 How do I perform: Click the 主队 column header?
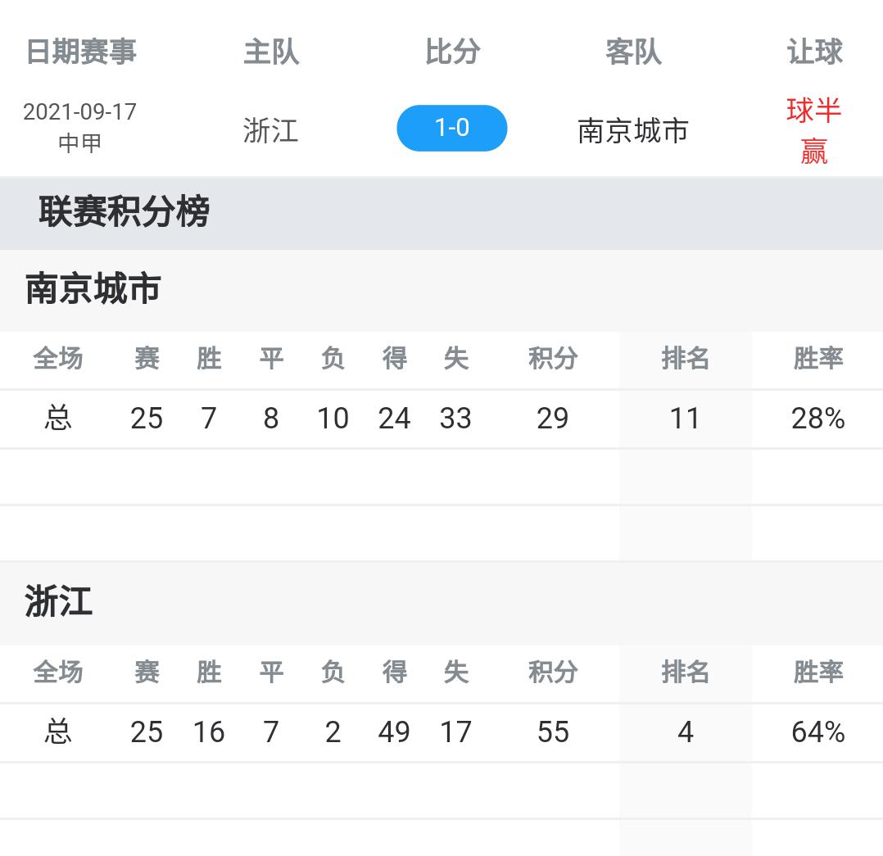272,51
